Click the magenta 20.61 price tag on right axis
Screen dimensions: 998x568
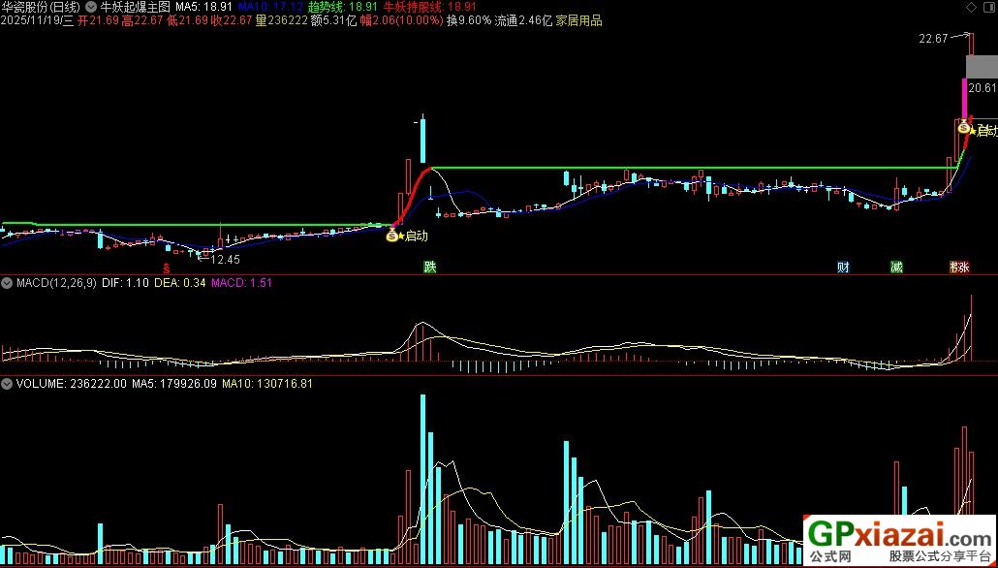pos(981,88)
